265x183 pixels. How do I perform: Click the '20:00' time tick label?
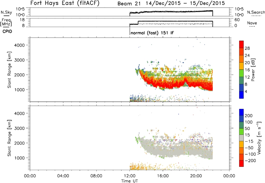[x=196, y=176]
